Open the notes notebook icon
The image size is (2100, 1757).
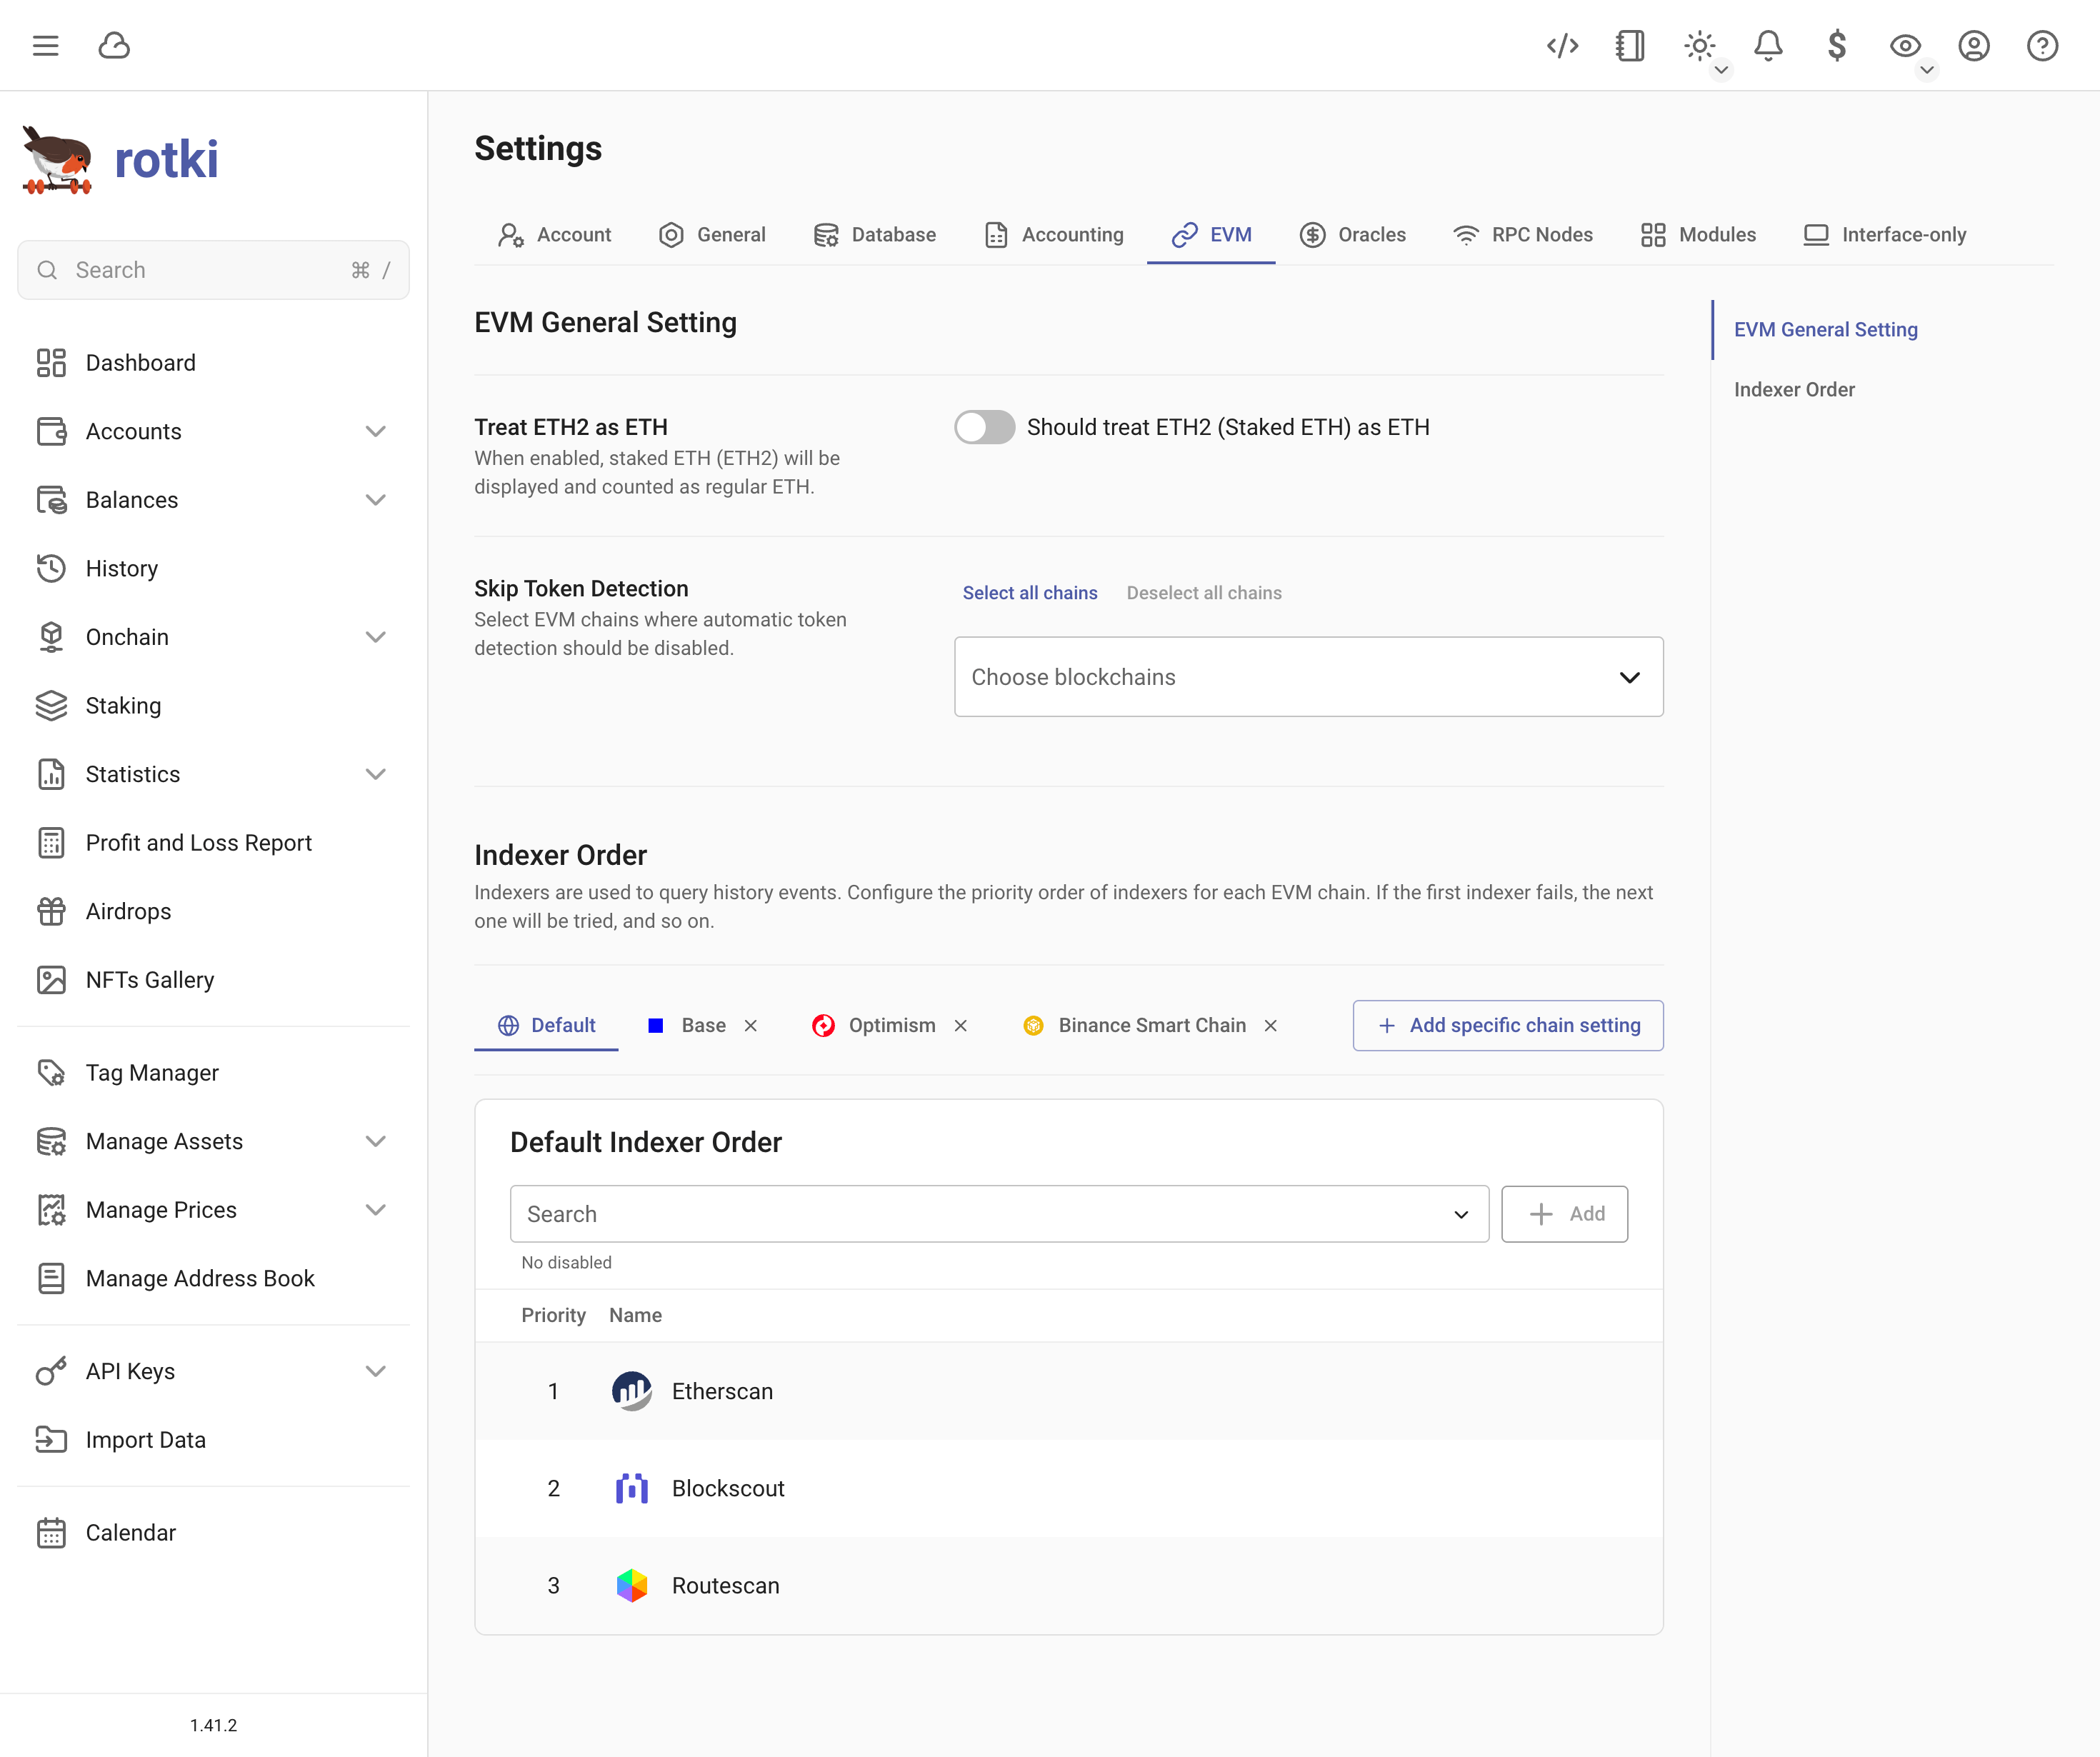coord(1630,45)
